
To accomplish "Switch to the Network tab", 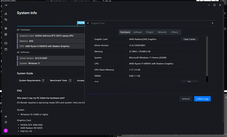I will point(162,32).
